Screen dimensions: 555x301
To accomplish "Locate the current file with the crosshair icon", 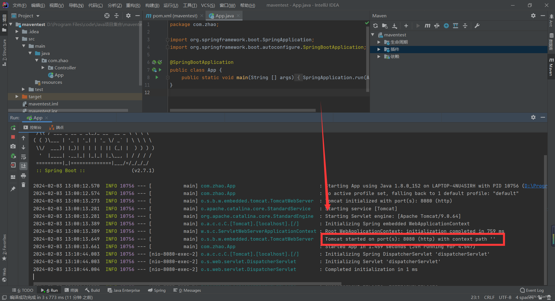I will coord(107,16).
